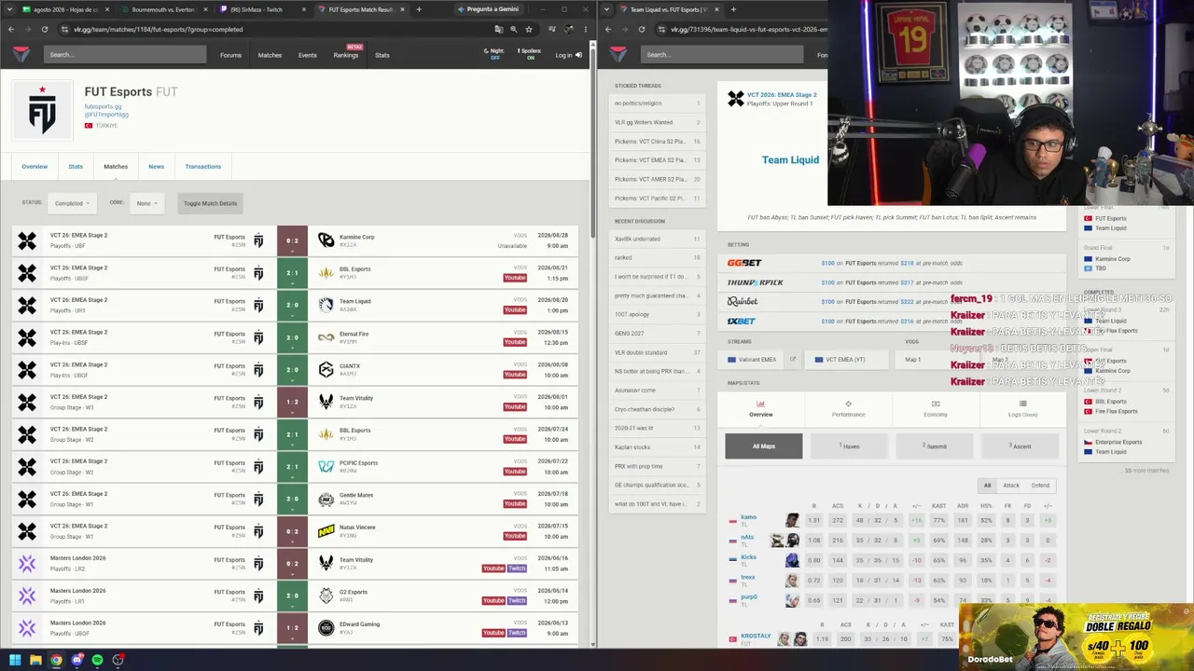Viewport: 1194px width, 671px height.
Task: Click the VLR.gg logo in the FUT Esports window
Action: (x=21, y=55)
